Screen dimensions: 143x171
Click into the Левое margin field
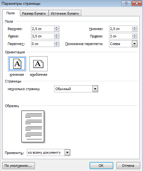click(43, 36)
